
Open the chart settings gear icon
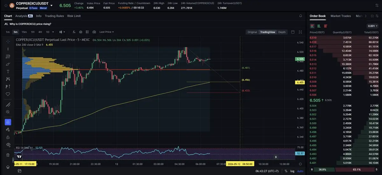300,164
